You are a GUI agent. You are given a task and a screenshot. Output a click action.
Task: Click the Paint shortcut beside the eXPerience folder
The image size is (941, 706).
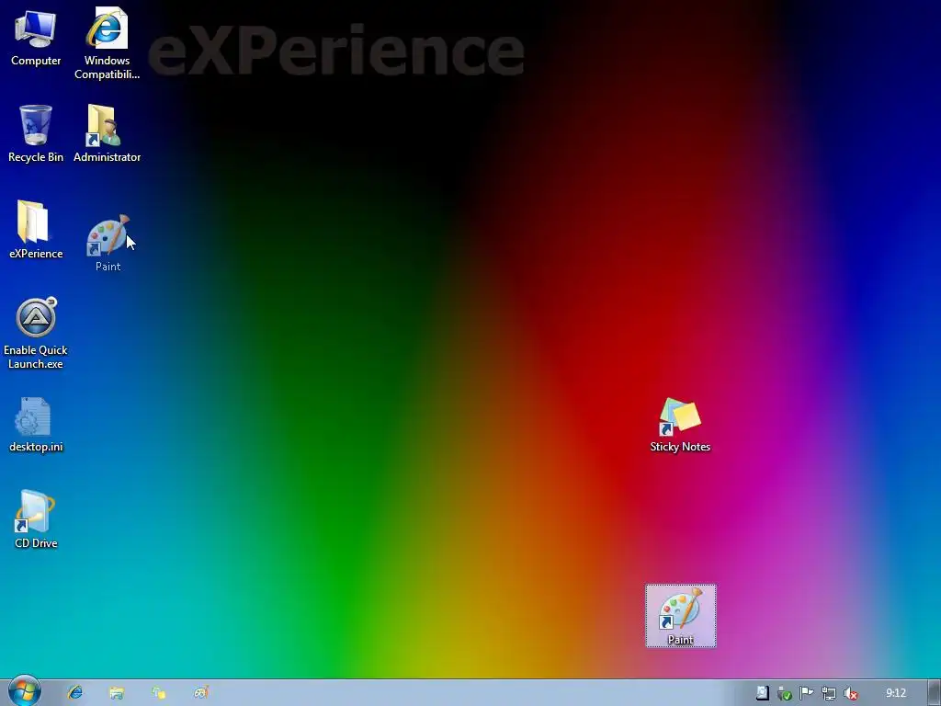(x=108, y=243)
